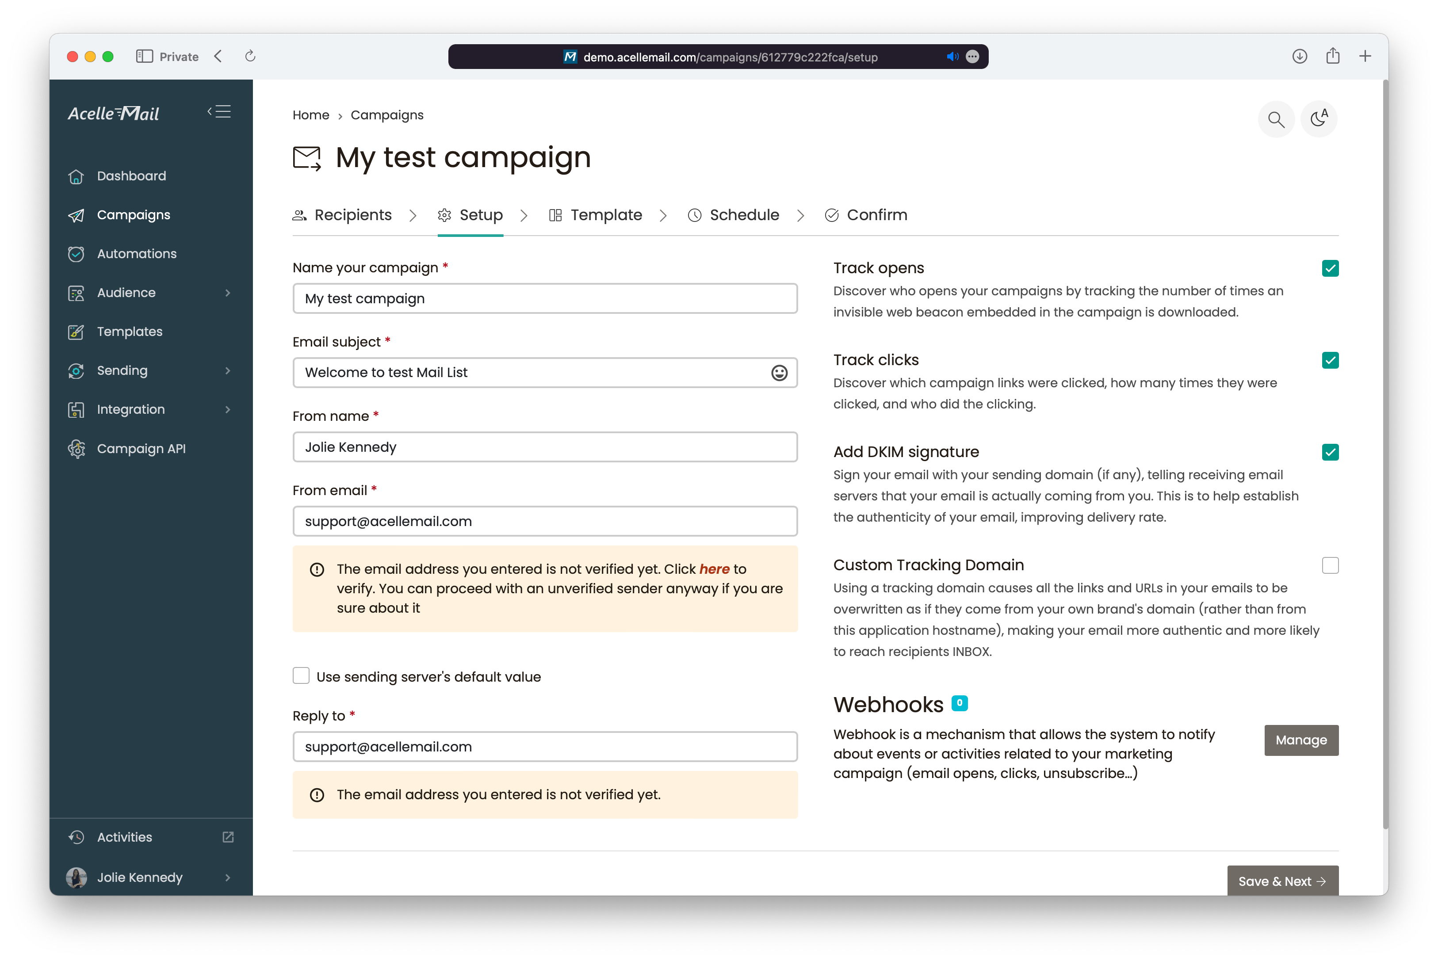Click the campaign name input field
Viewport: 1438px width, 961px height.
[545, 298]
